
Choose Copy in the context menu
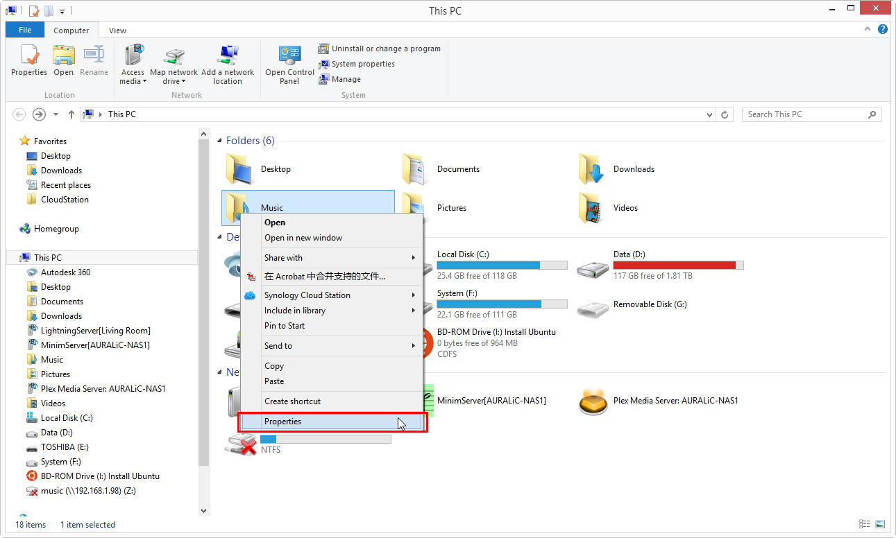click(332, 366)
